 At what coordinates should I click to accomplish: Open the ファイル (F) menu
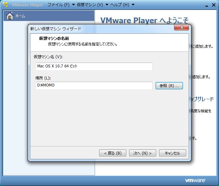click(x=58, y=5)
